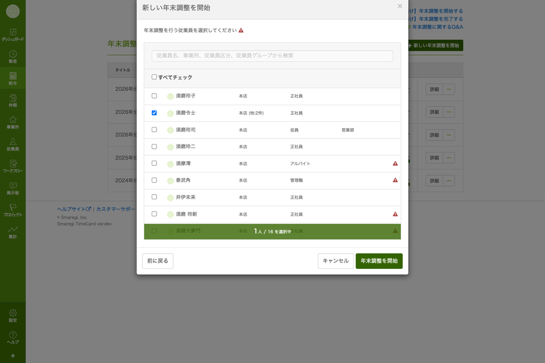Select the checkbox for 須摩澪

(154, 163)
